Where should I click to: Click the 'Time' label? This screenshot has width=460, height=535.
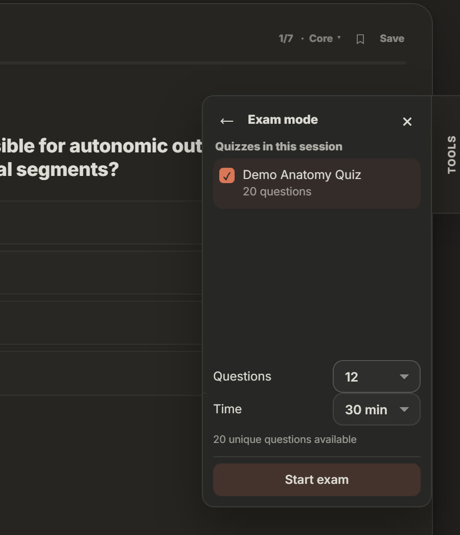click(x=227, y=409)
